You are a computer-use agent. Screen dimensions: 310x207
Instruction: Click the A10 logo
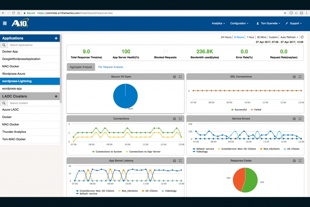click(20, 23)
